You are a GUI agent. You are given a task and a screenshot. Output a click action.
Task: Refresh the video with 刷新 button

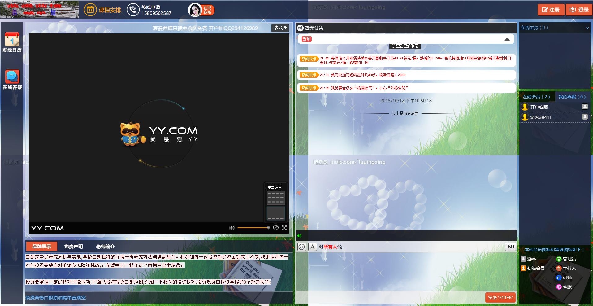tap(280, 28)
